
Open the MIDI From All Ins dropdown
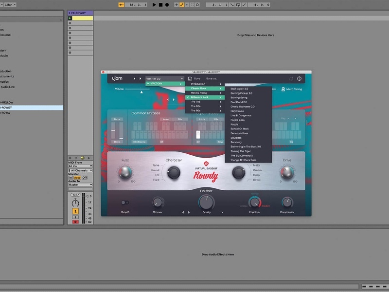79,166
